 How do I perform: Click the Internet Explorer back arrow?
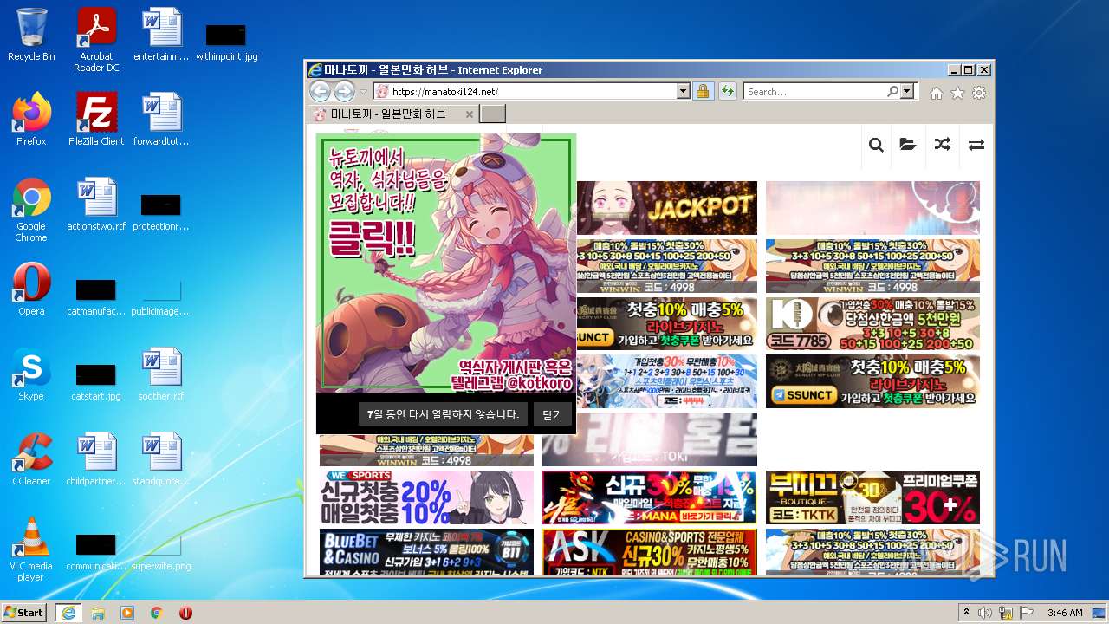click(x=320, y=91)
